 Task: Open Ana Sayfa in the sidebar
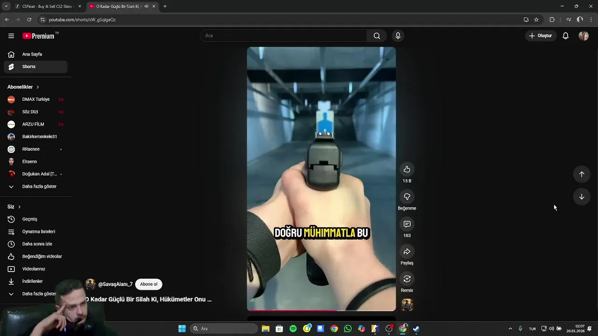36,54
